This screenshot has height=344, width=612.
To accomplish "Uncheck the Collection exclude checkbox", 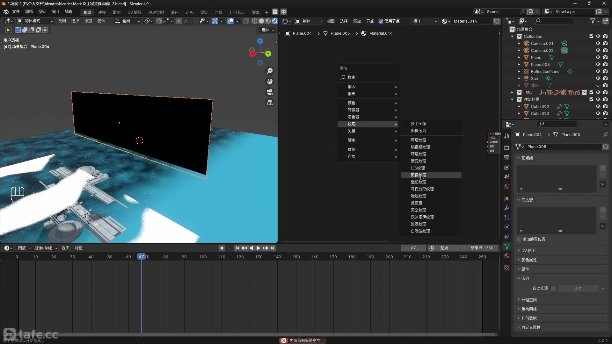I will click(591, 36).
